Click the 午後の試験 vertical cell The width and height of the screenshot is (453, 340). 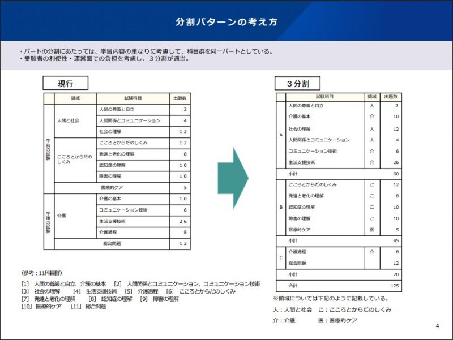pyautogui.click(x=48, y=221)
